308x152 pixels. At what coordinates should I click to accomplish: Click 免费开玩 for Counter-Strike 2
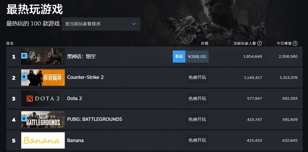pos(197,77)
